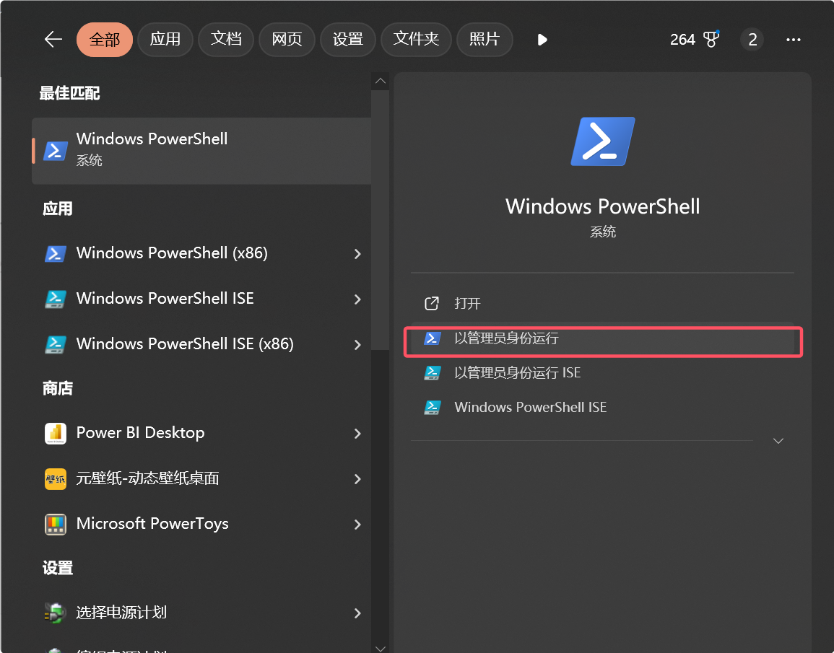The image size is (834, 653).
Task: Expand Power BI Desktop chevron
Action: (x=357, y=434)
